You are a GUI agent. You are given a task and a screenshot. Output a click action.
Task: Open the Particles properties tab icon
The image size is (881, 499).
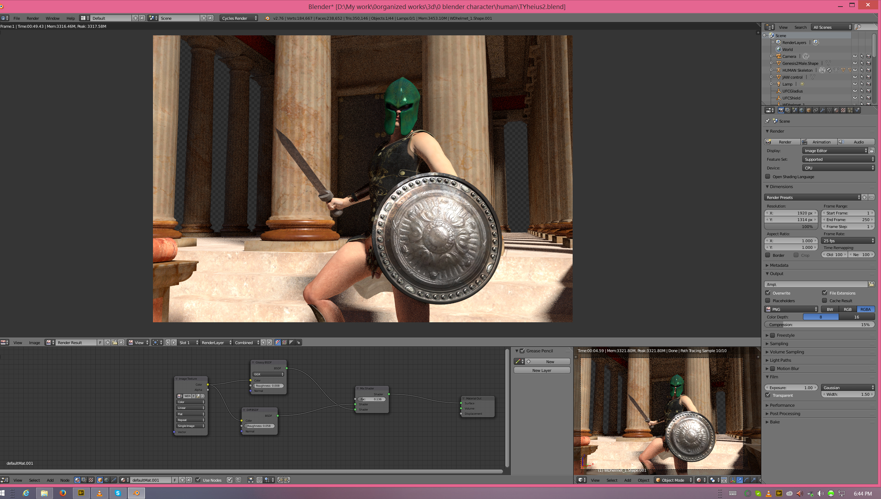coord(850,110)
